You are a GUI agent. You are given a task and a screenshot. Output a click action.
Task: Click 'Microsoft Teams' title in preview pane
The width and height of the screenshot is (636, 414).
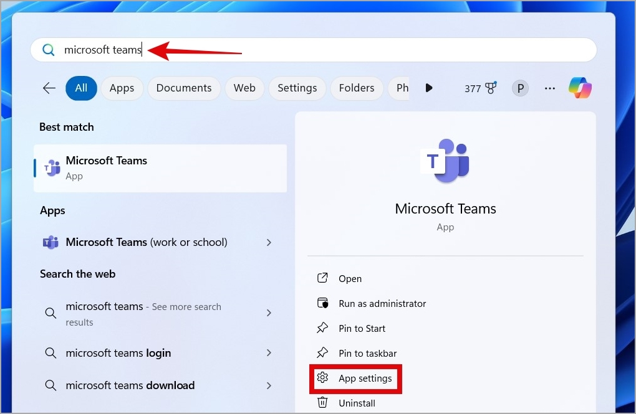(445, 209)
